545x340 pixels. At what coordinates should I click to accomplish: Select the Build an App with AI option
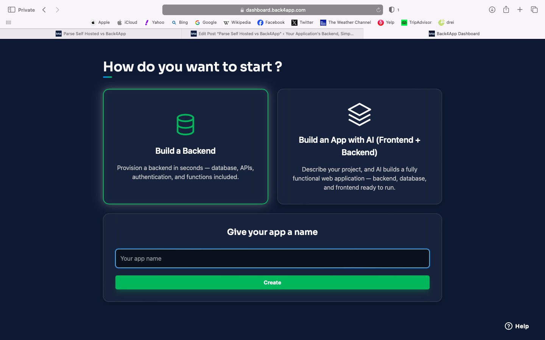tap(359, 146)
